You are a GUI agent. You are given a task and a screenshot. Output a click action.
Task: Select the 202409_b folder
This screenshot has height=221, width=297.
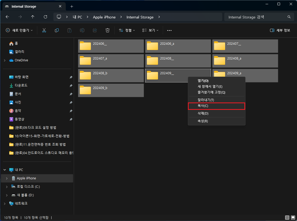click(x=111, y=90)
